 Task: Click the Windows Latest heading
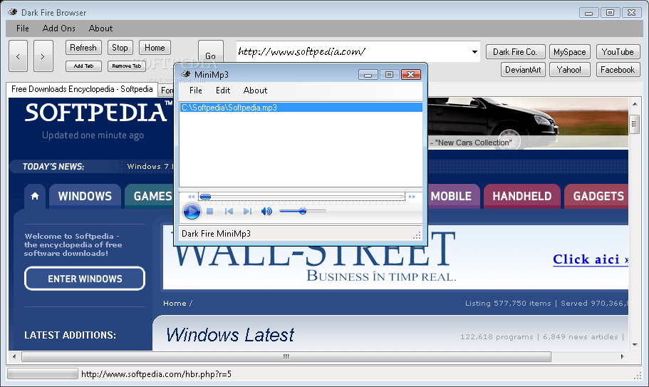229,335
